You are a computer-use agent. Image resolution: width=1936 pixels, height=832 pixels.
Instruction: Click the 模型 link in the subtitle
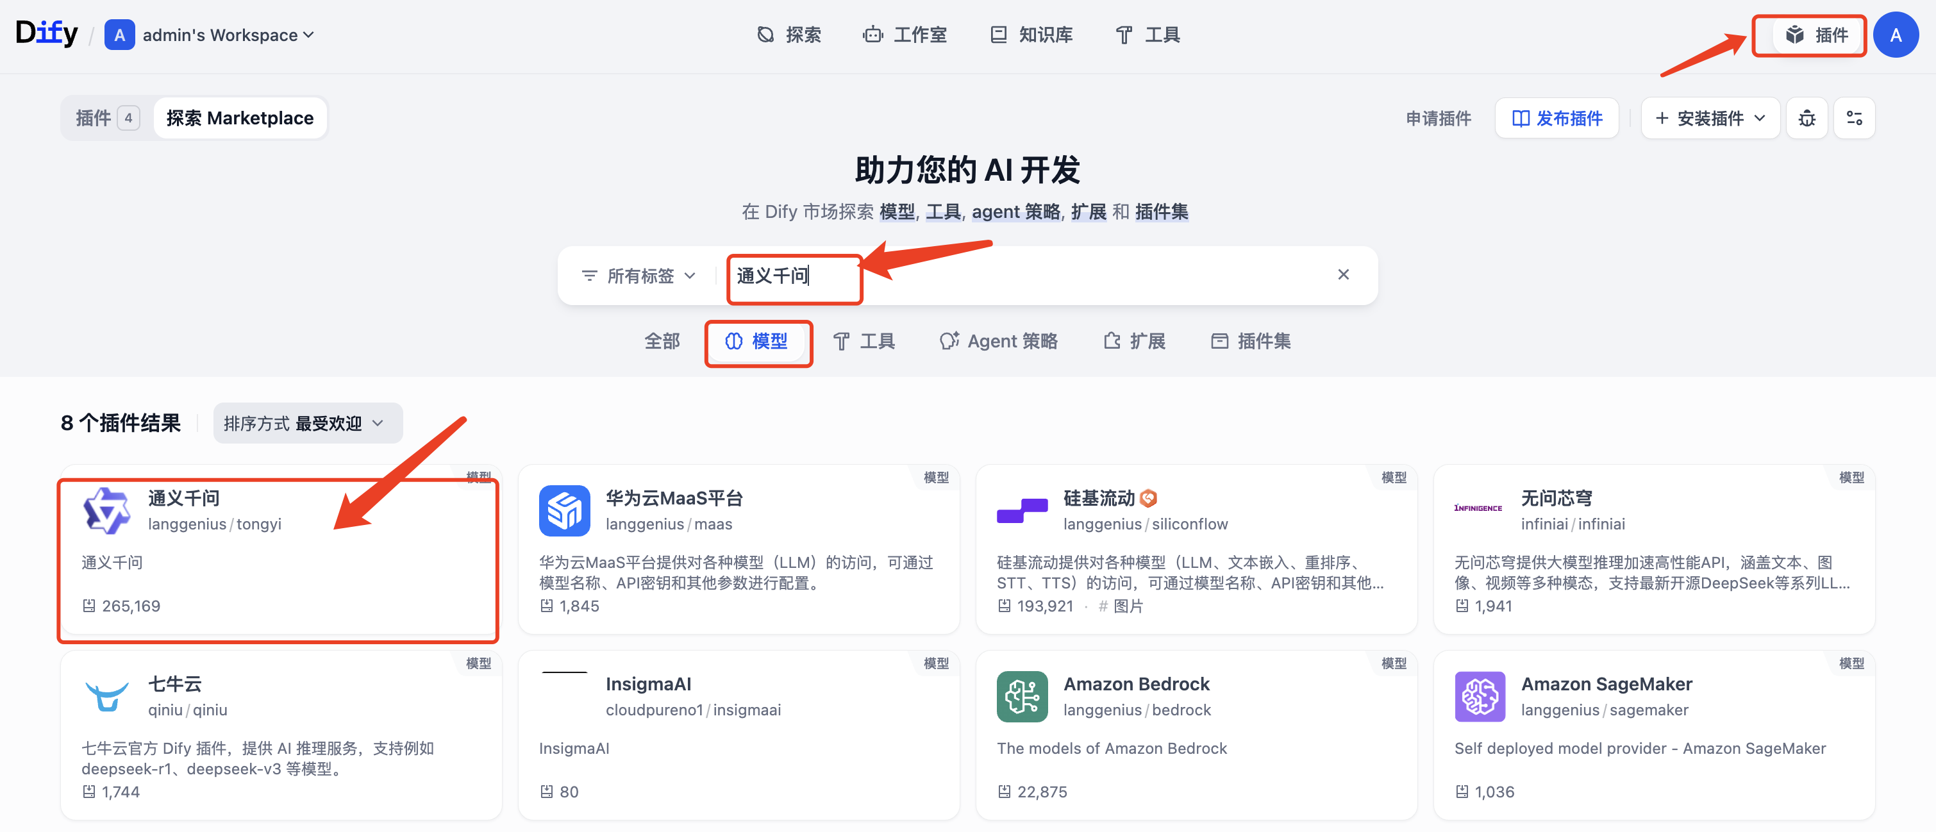click(897, 212)
